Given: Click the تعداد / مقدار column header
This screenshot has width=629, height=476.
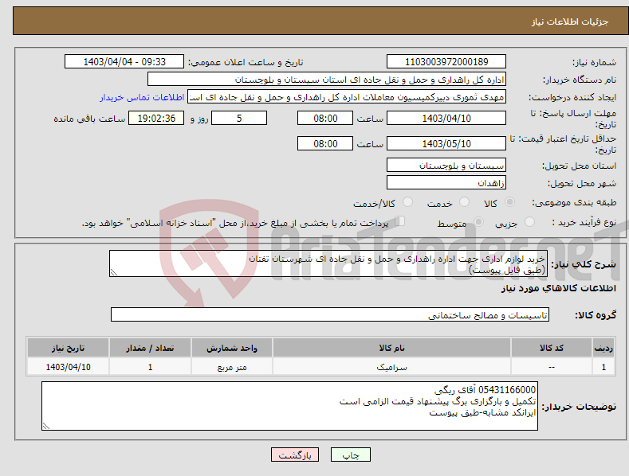Looking at the screenshot, I should pyautogui.click(x=150, y=348).
